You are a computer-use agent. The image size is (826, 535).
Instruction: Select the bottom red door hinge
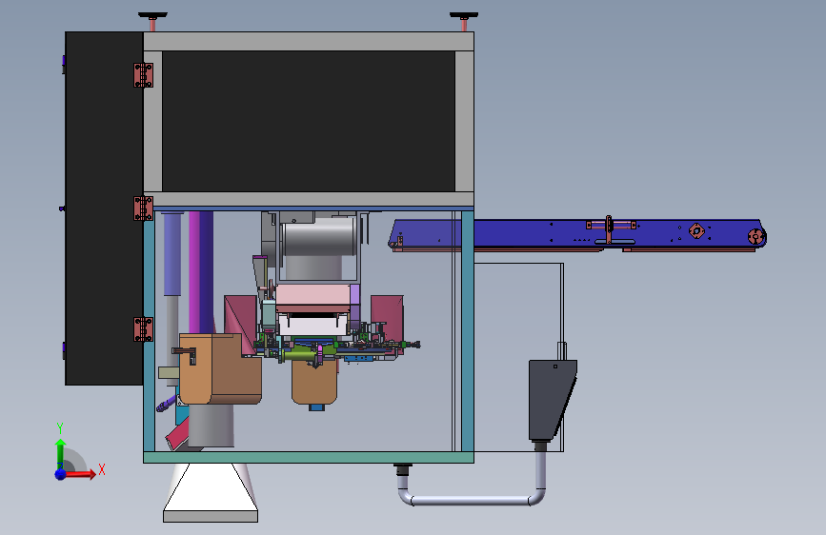[x=143, y=329]
